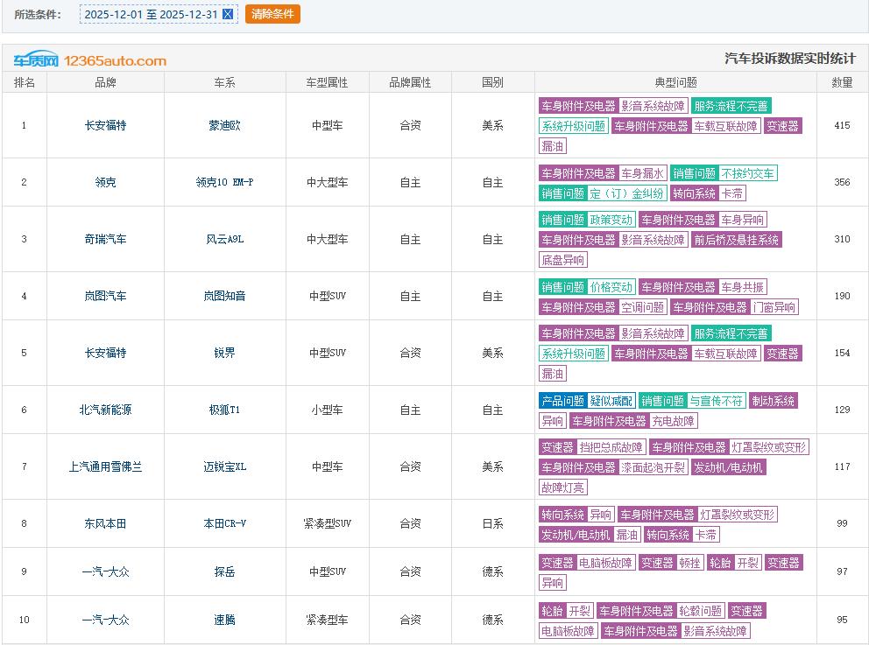
Task: Click the 故障灯亮 tag
Action: point(563,487)
